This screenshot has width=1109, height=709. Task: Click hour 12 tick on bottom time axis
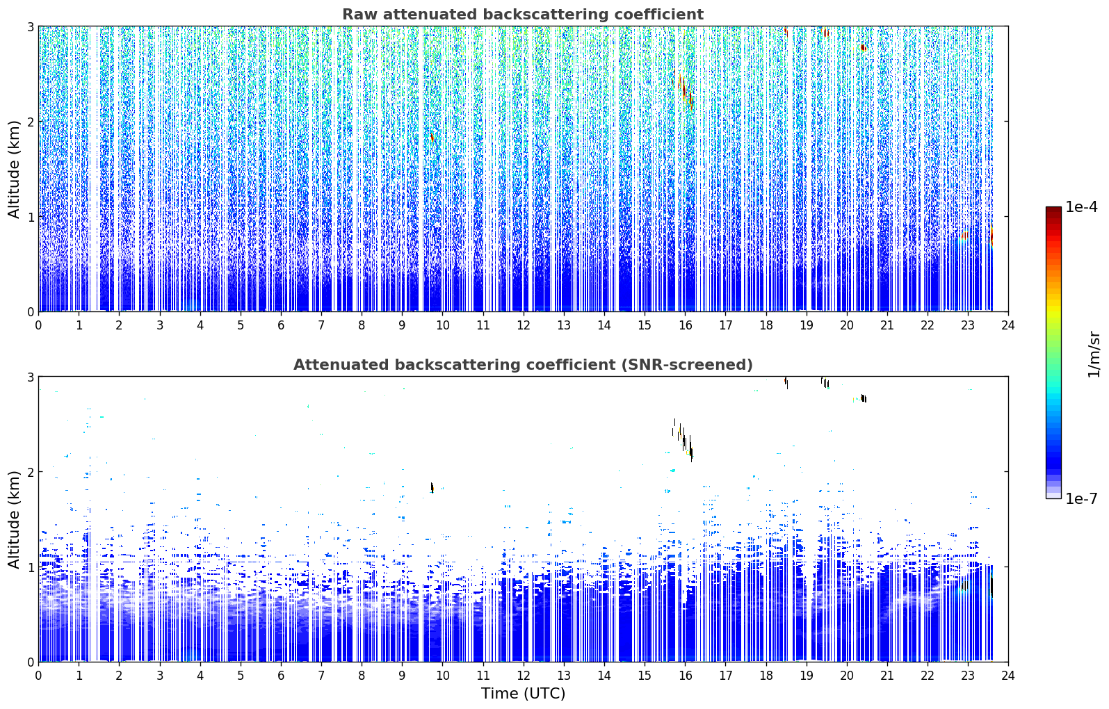click(x=523, y=676)
